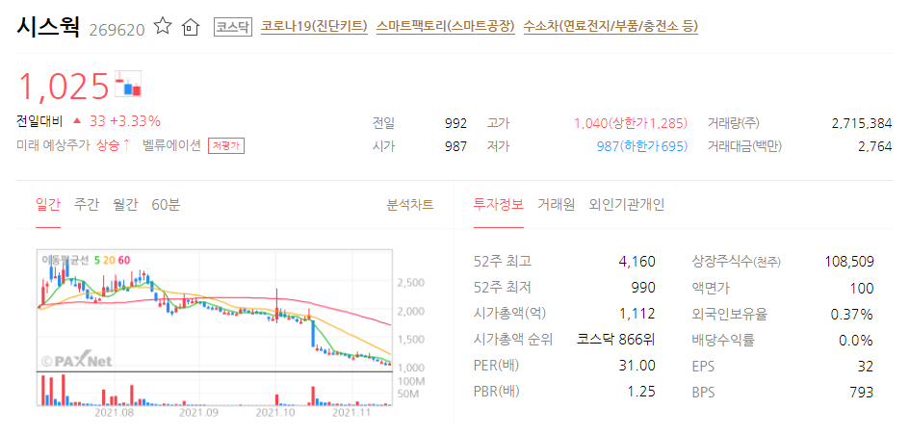The image size is (910, 433).
Task: Click the 2021.10 date label on chart
Action: tap(276, 413)
